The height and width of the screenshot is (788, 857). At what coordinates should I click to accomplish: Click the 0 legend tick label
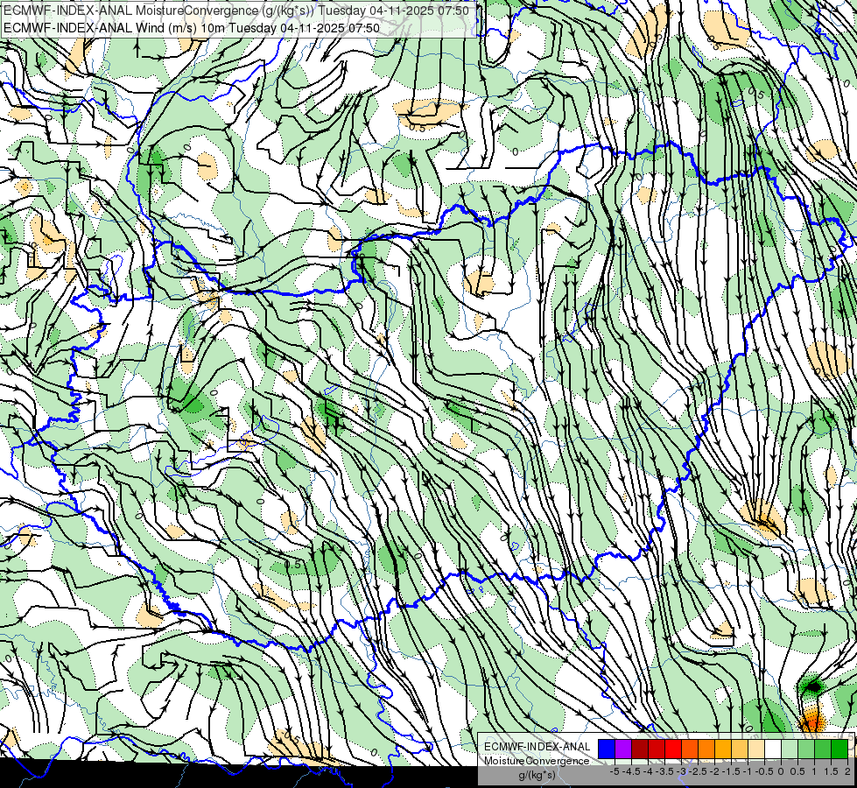coord(781,771)
